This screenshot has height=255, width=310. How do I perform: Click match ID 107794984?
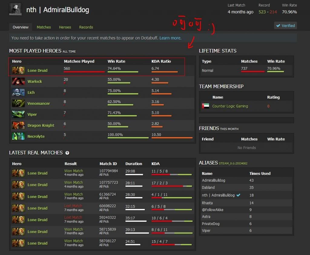click(x=109, y=171)
